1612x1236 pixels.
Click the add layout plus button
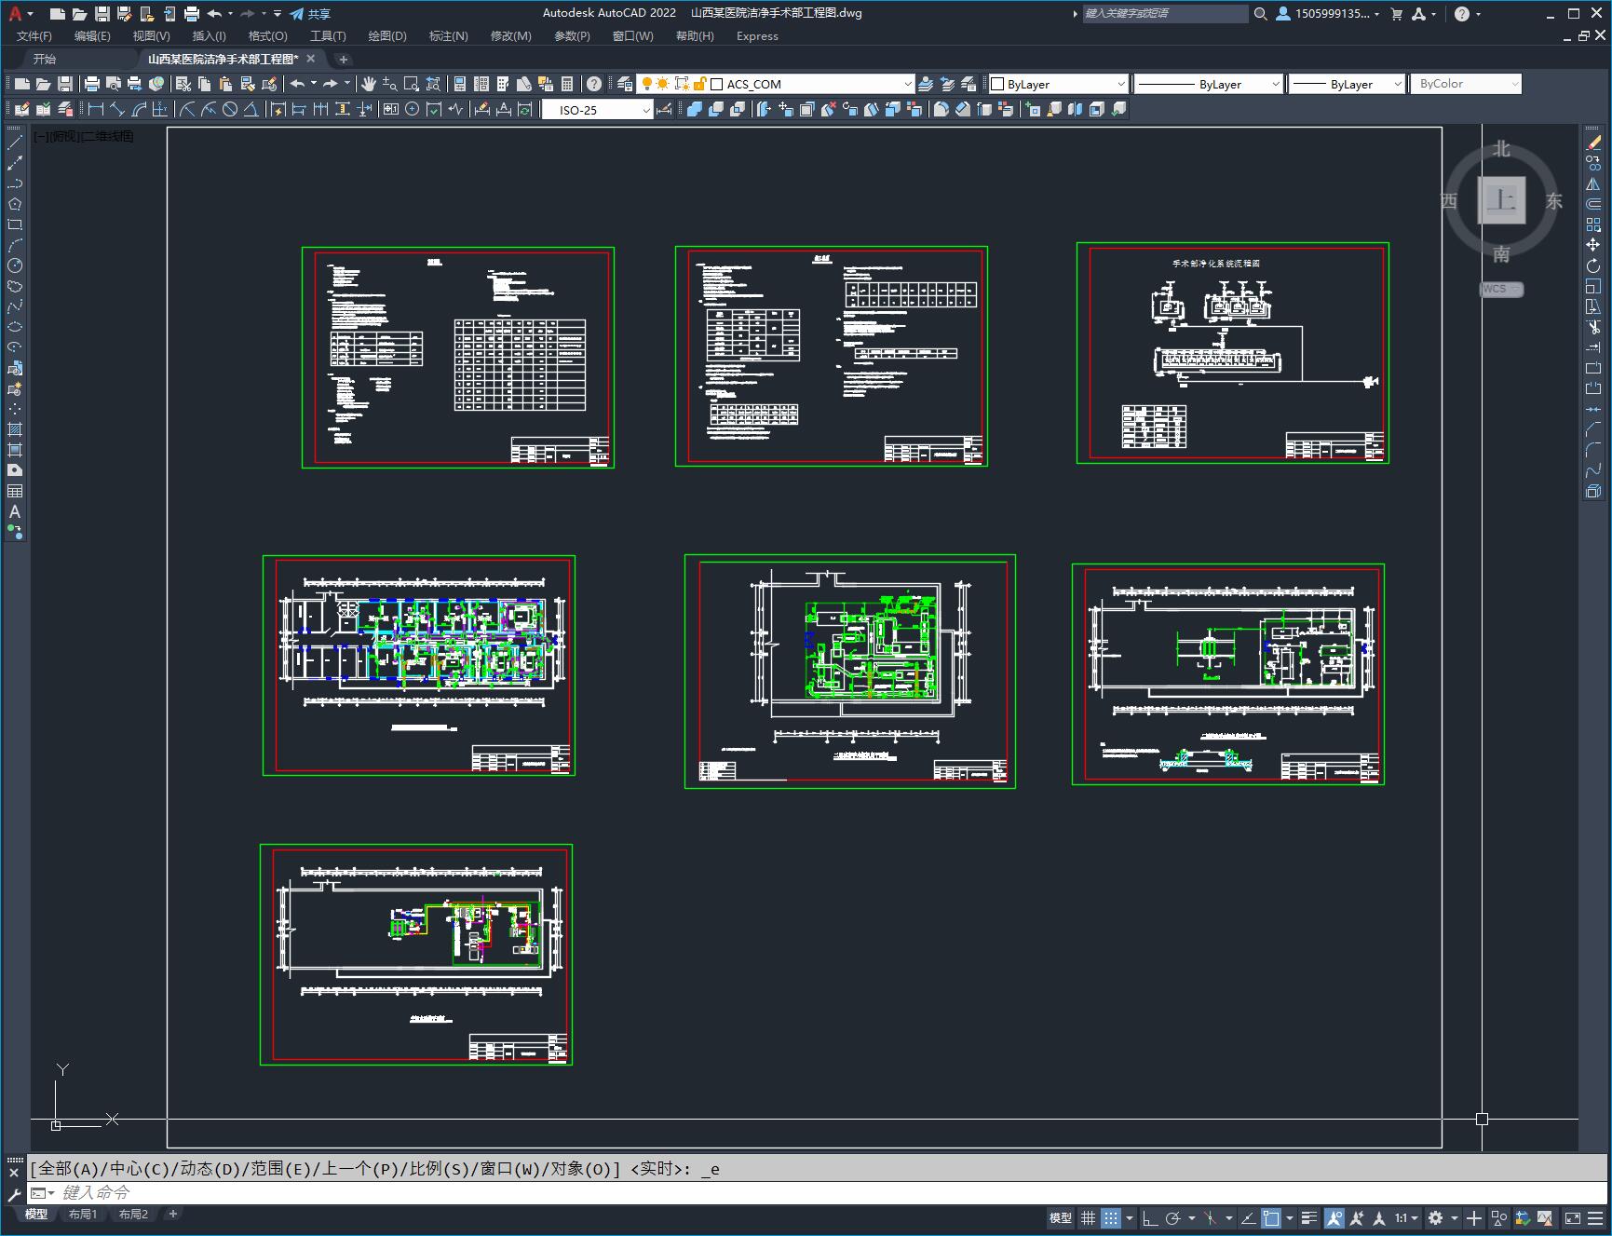(x=172, y=1214)
